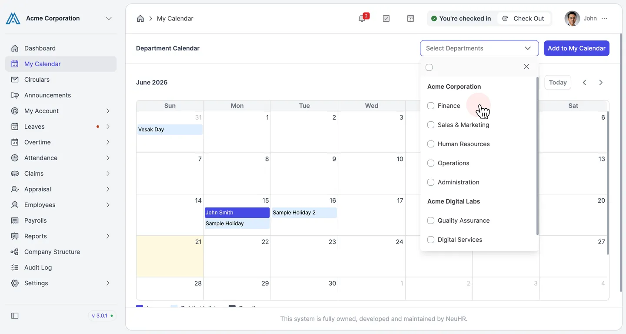The height and width of the screenshot is (334, 626).
Task: Click the home breadcrumb icon
Action: coord(140,18)
